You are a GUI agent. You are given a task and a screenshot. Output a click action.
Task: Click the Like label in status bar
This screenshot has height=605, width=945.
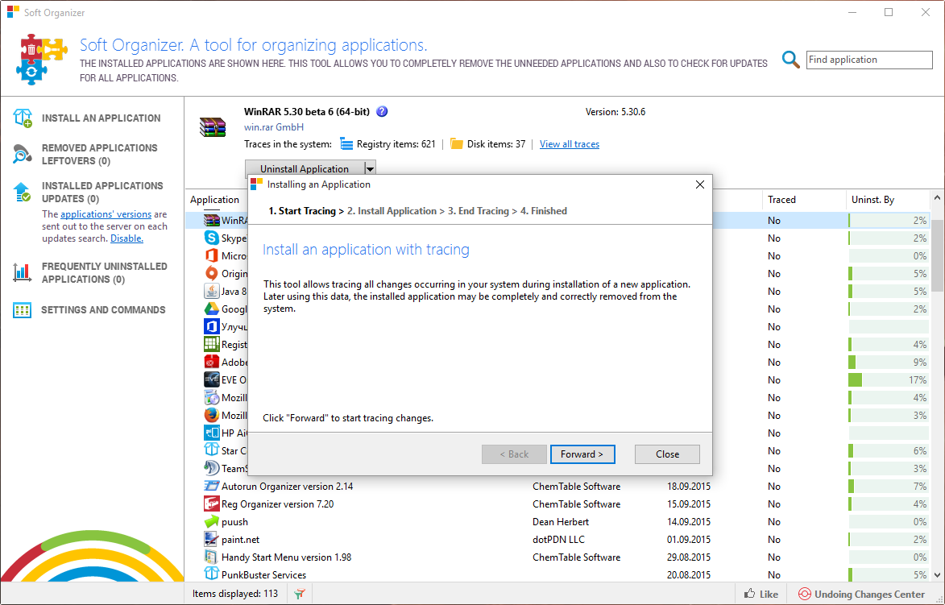pos(769,595)
